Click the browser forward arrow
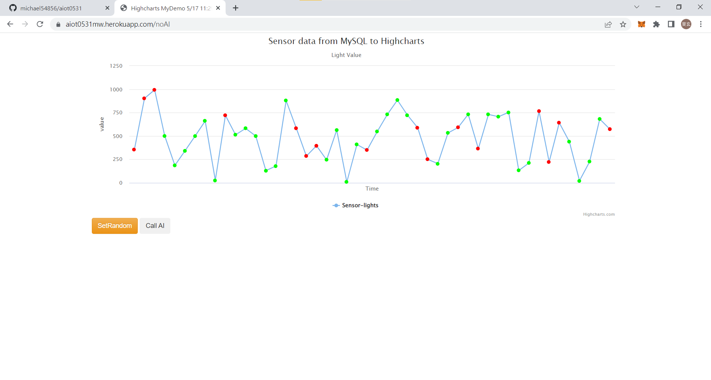 (25, 24)
